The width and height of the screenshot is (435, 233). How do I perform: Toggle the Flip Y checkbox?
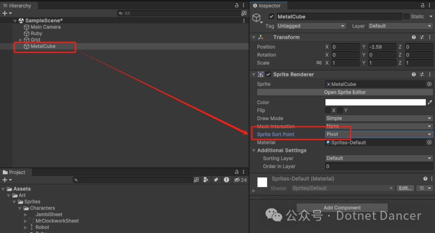coord(340,110)
